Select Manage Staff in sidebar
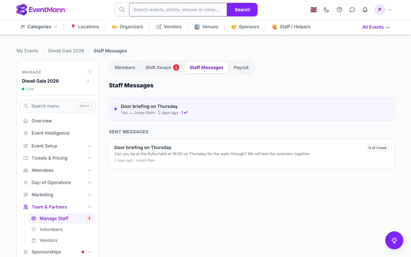Viewport: 411px width, 257px height. [x=61, y=218]
